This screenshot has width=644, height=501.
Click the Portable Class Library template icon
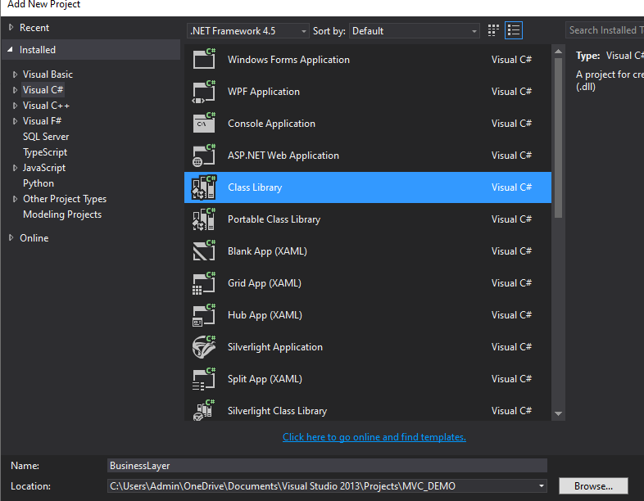pyautogui.click(x=204, y=219)
